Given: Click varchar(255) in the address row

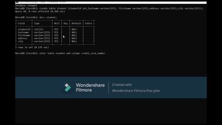Looking at the screenshot, I should coord(42,38).
